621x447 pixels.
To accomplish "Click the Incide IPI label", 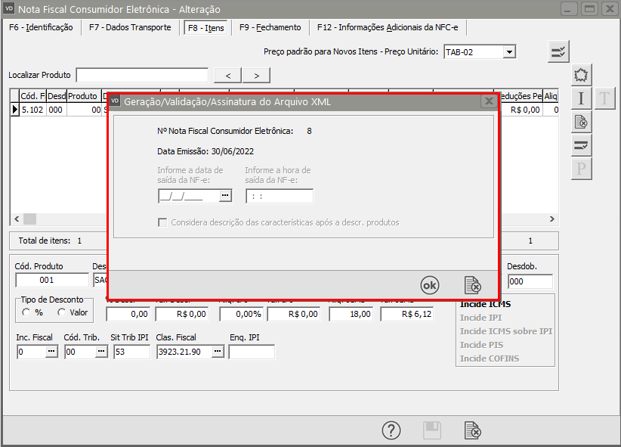I will 480,318.
